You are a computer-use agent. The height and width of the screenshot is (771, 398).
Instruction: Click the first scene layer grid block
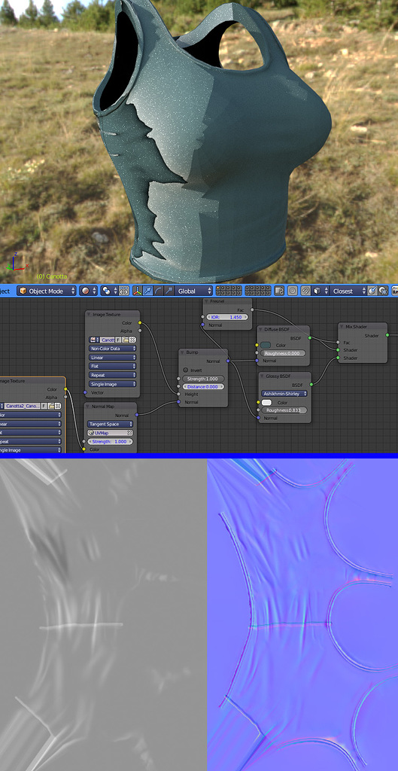(229, 291)
